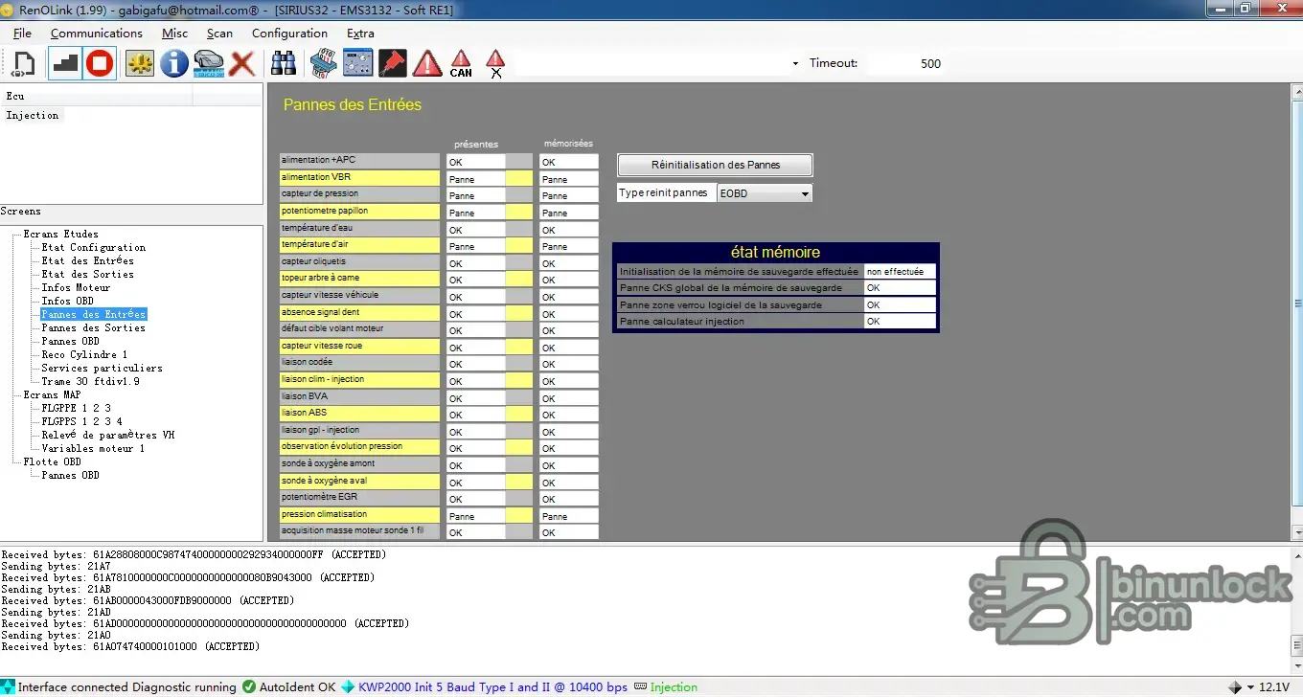Open the control panel dials icon

click(x=357, y=64)
